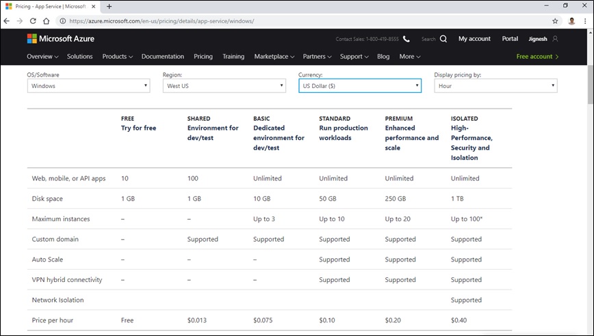Image resolution: width=594 pixels, height=336 pixels.
Task: Open a new browser tab
Action: click(x=109, y=6)
